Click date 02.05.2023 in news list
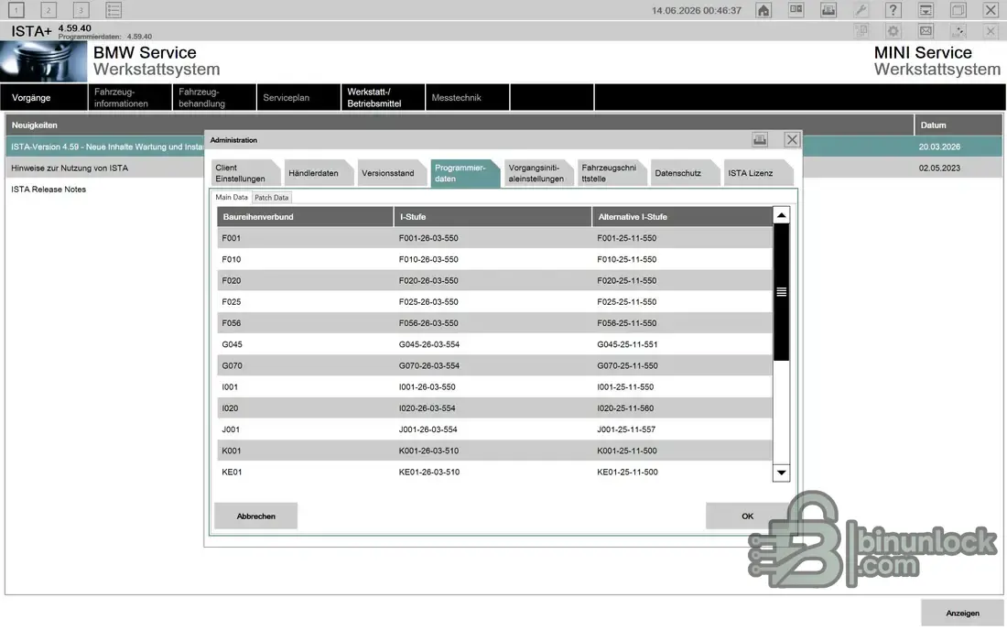This screenshot has width=1007, height=630. coord(939,168)
